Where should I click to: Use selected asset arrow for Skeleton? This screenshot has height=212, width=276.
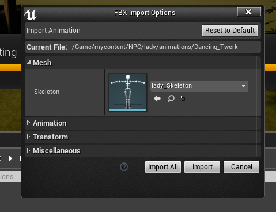coord(157,99)
